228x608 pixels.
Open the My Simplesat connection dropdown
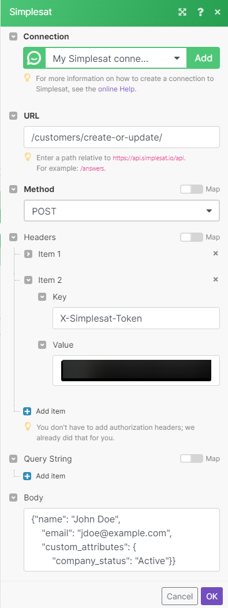(x=116, y=58)
